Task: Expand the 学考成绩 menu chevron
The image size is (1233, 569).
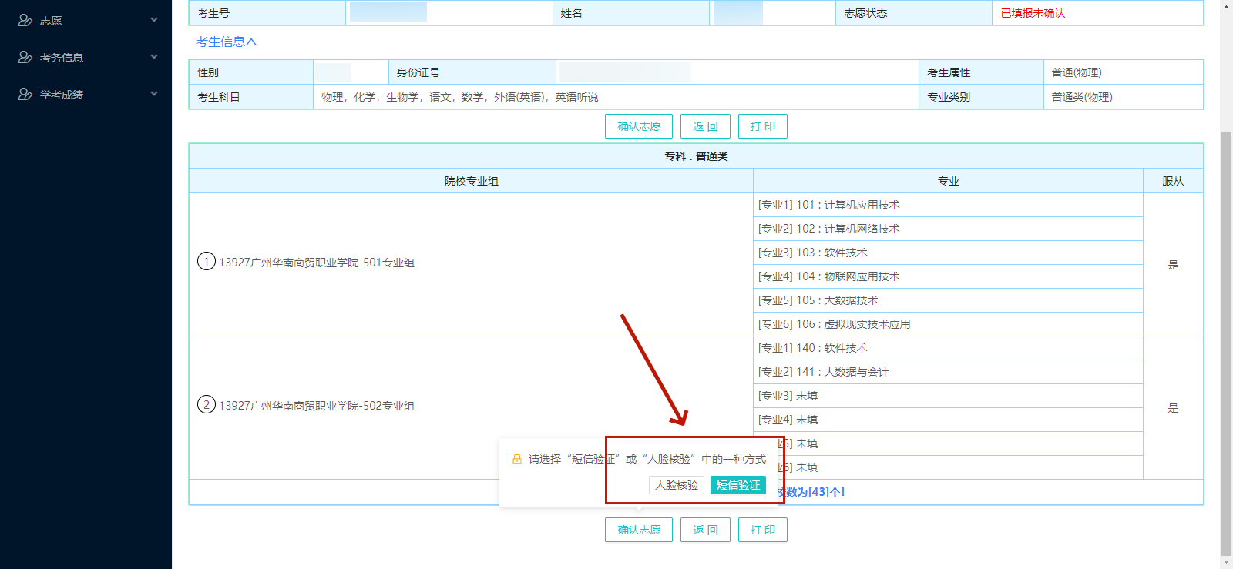Action: coord(154,94)
